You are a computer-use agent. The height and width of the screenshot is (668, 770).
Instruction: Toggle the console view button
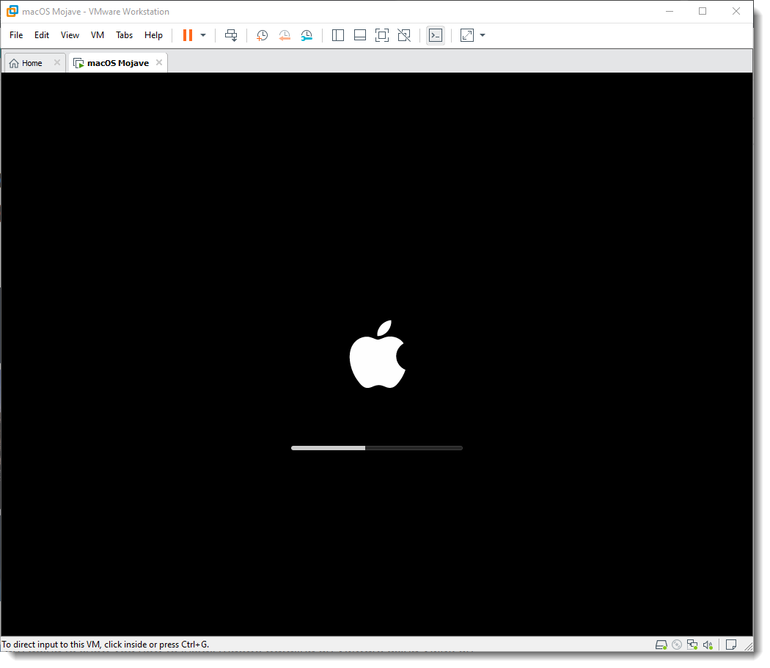436,35
